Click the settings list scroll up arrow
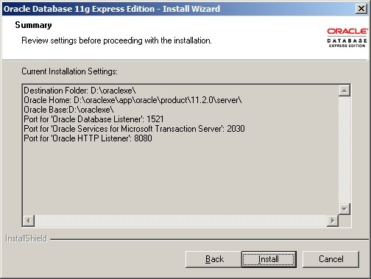The width and height of the screenshot is (371, 279). click(344, 91)
